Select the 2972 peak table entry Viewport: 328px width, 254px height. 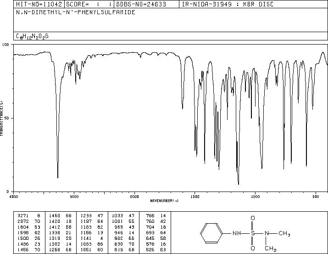click(x=29, y=221)
